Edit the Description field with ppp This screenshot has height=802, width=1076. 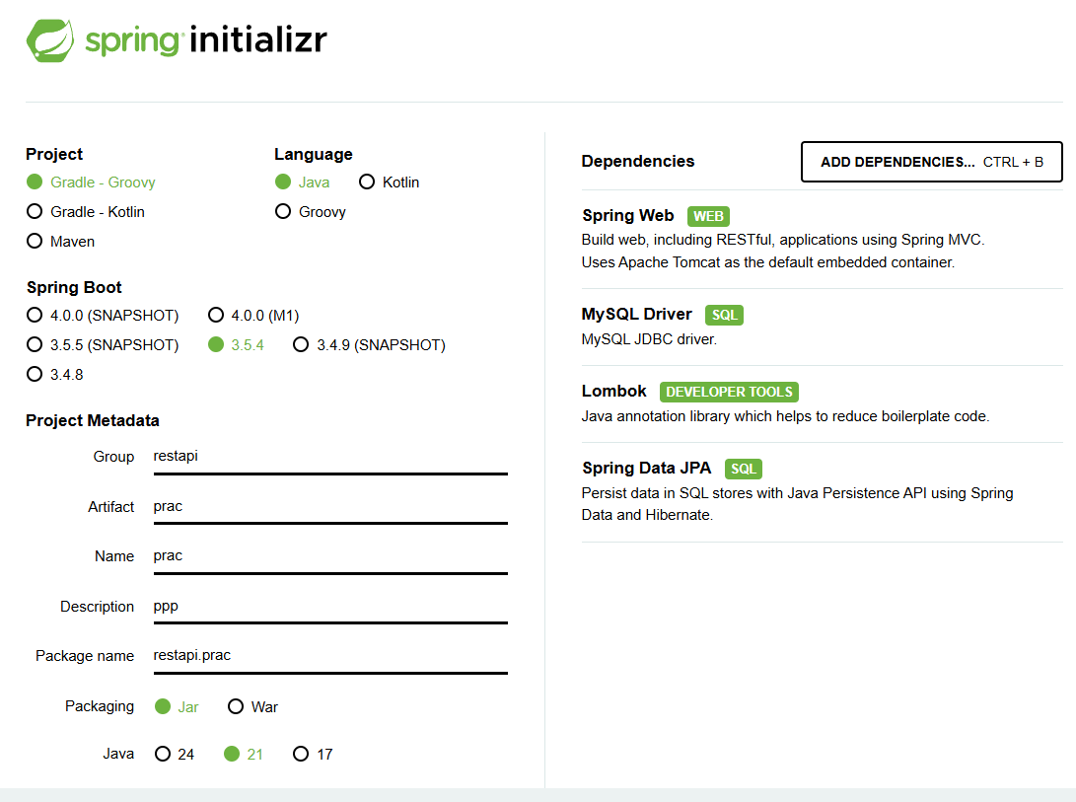pos(330,607)
